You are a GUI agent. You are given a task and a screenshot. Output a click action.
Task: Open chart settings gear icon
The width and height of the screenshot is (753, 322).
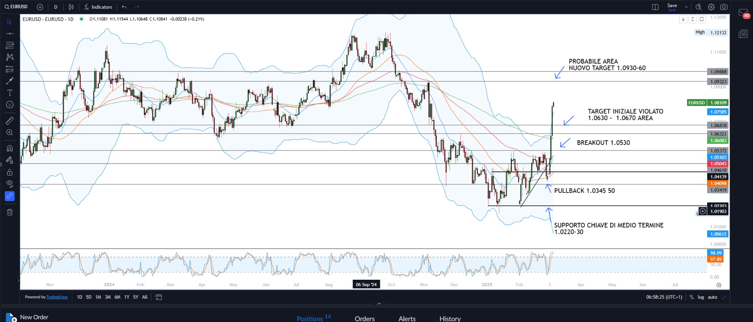711,7
